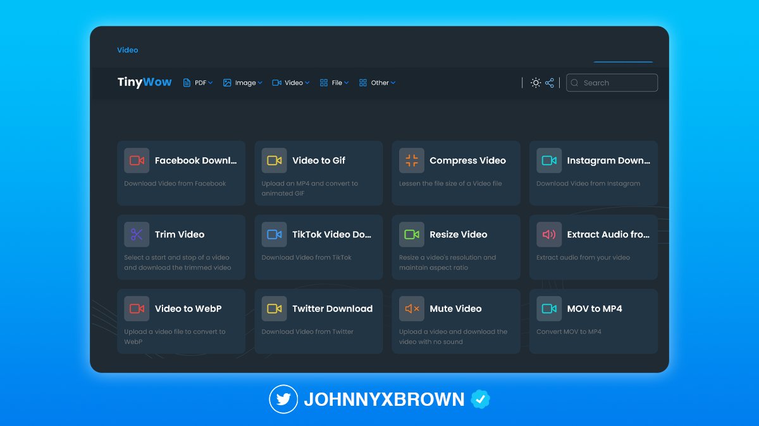Switch to the Video tab
The width and height of the screenshot is (759, 426).
290,83
